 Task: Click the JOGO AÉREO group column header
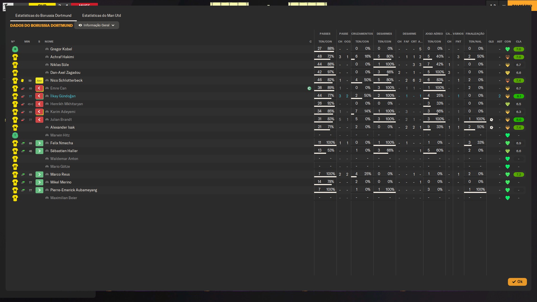[434, 34]
